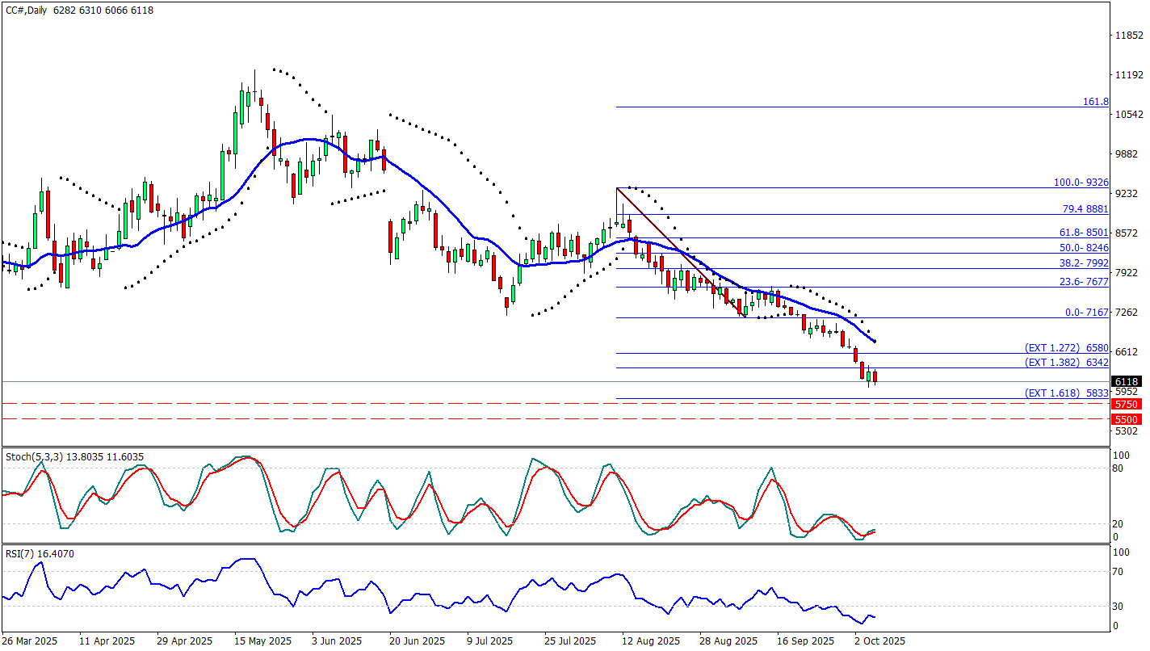Screen dimensions: 1150x651
Task: Click the red 5750 price level tag
Action: (1125, 404)
